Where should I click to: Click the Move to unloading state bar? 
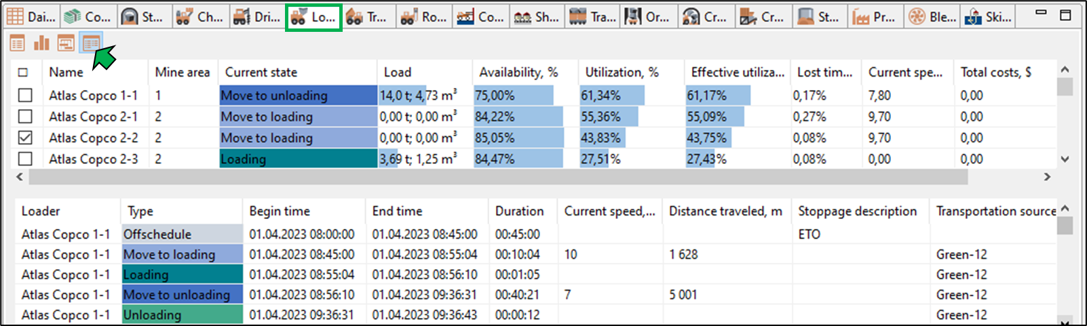(299, 96)
